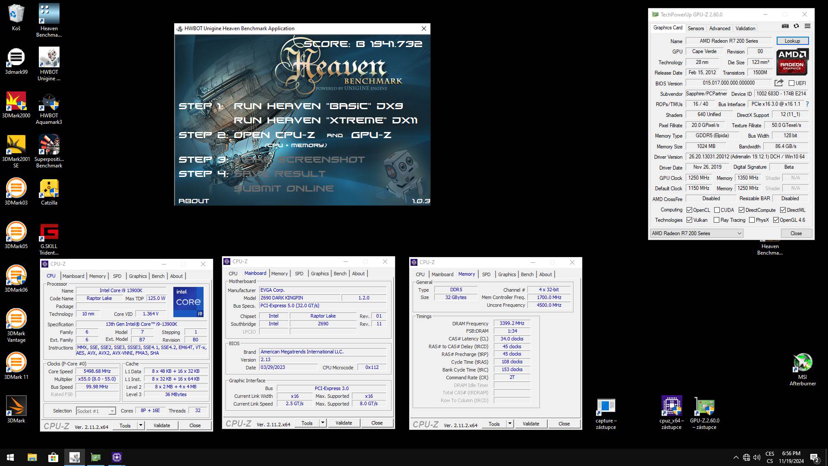828x466 pixels.
Task: Click GPU-Z screenshot camera icon
Action: [785, 26]
